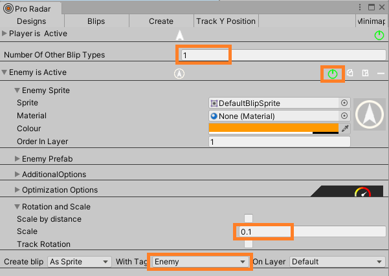Click the minus icon in Enemy row
This screenshot has height=276, width=389.
[381, 73]
